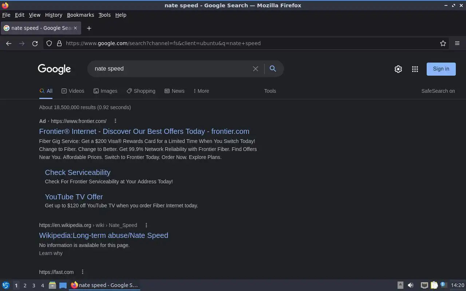Open tracking protection shield icon

pyautogui.click(x=49, y=43)
